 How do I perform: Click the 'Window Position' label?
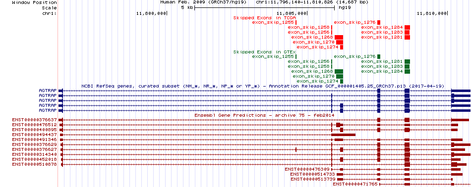[x=34, y=2]
